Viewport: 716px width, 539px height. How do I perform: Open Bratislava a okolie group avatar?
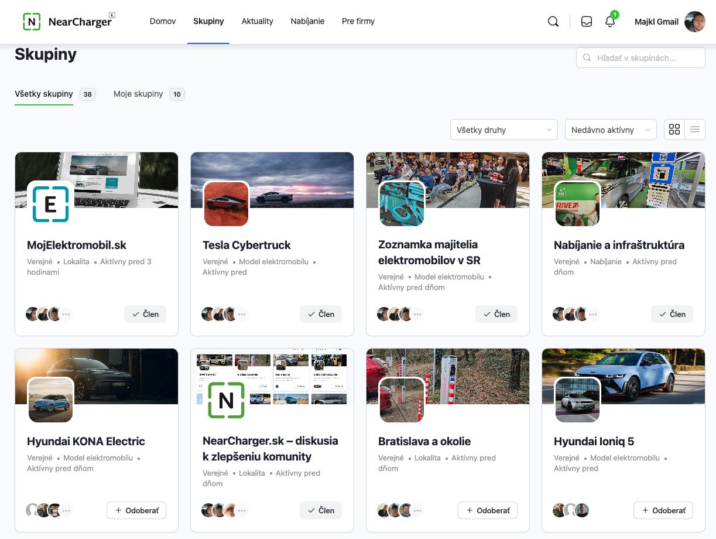pos(402,400)
